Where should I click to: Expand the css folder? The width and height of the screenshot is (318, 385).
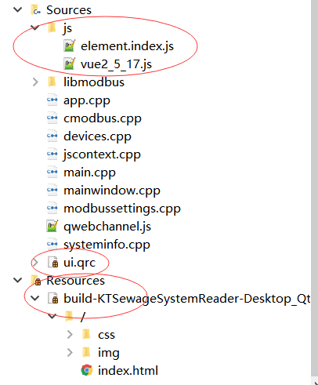click(x=70, y=334)
